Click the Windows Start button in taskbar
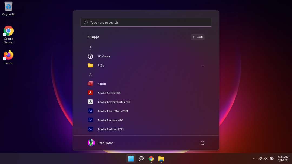The width and height of the screenshot is (292, 164). click(x=131, y=159)
